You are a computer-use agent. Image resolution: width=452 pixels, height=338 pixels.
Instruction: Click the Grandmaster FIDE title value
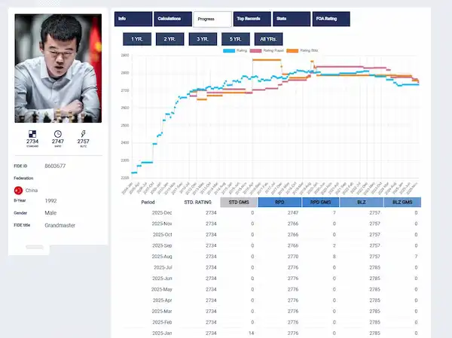pos(60,225)
